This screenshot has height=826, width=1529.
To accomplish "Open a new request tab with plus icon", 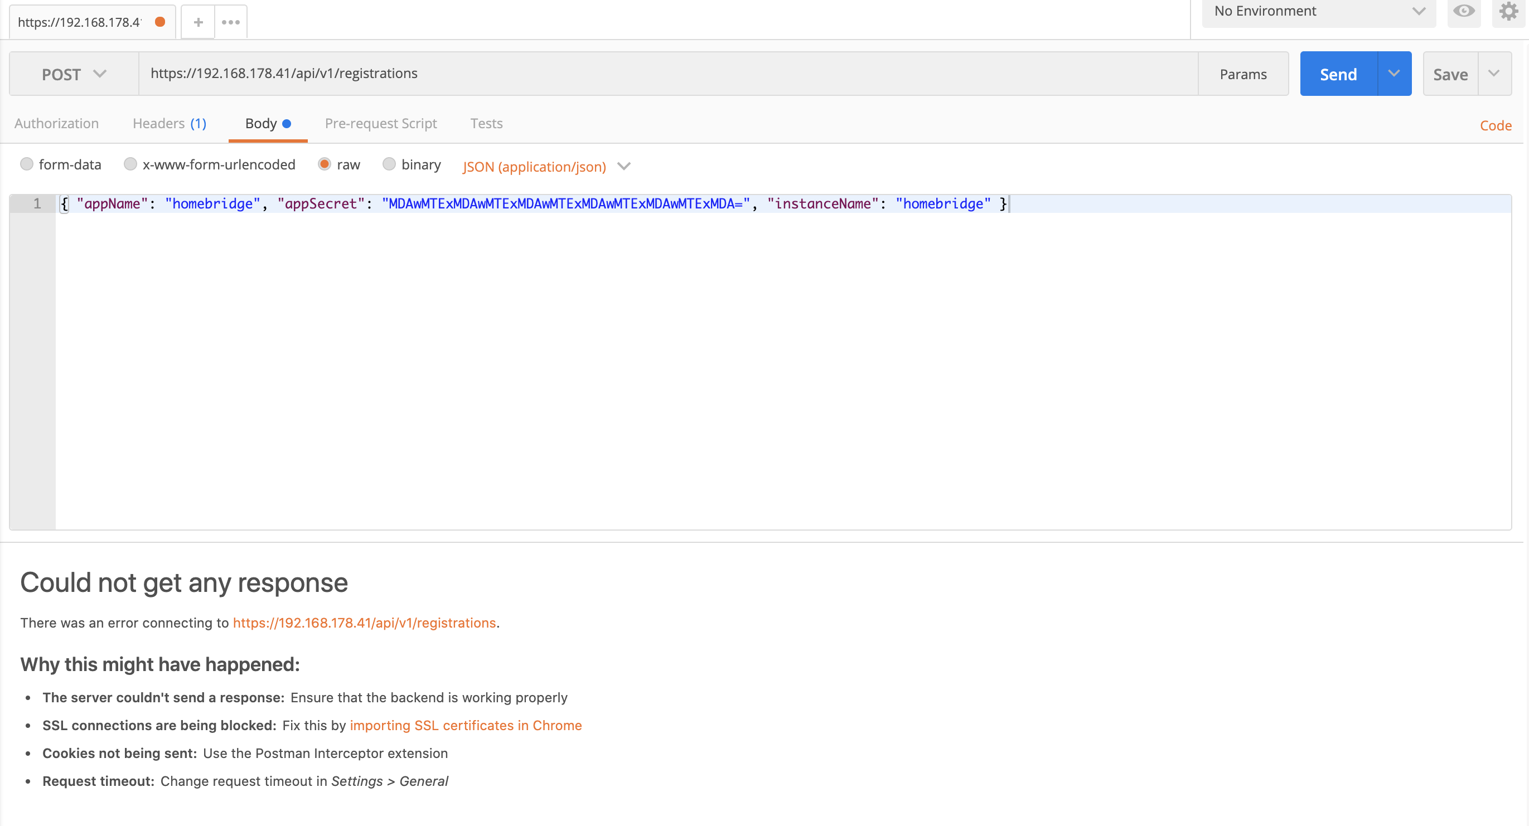I will tap(199, 22).
